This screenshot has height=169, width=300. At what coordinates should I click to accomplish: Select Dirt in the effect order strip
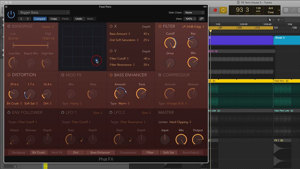point(76,152)
